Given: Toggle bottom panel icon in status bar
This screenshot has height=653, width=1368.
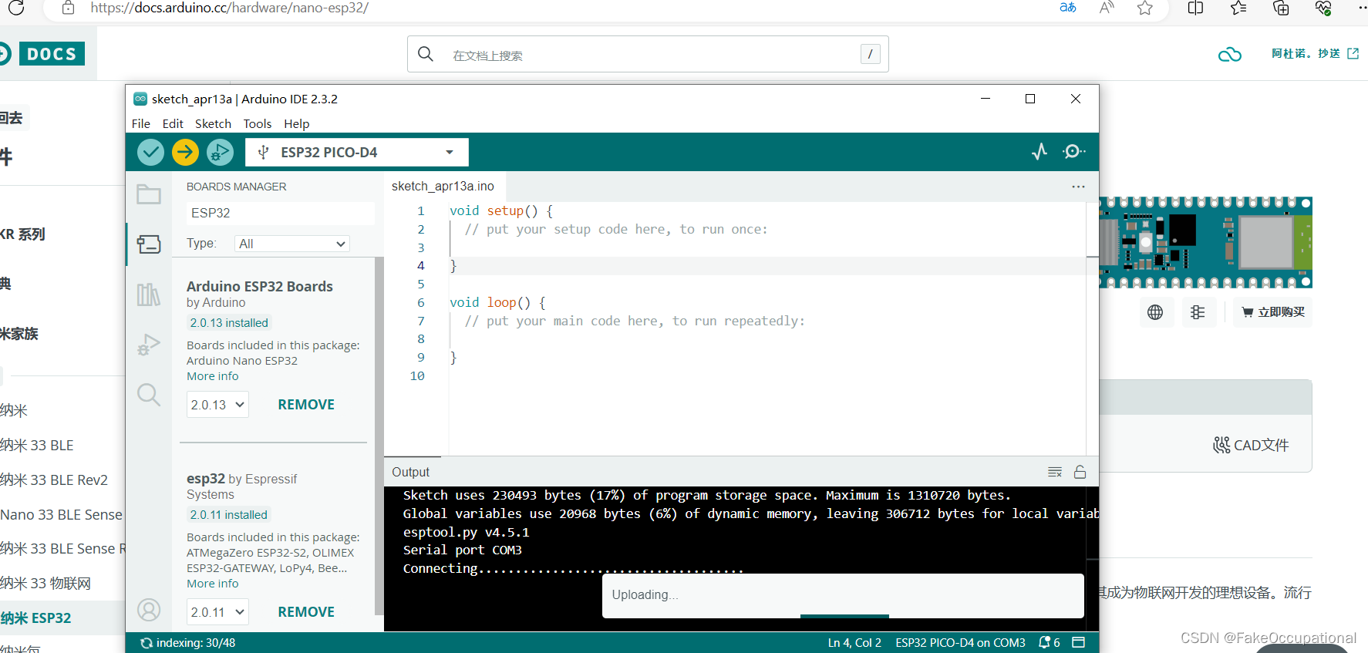Looking at the screenshot, I should tap(1079, 642).
